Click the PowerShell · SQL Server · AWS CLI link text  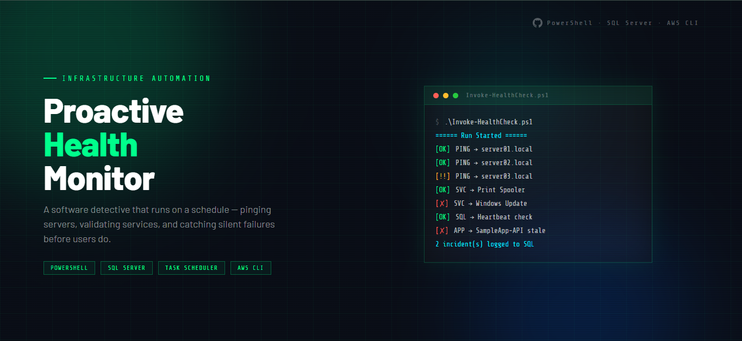click(x=622, y=23)
